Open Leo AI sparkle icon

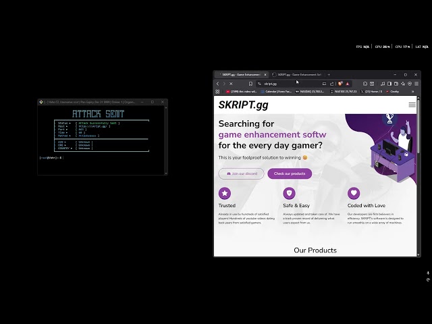tap(403, 84)
